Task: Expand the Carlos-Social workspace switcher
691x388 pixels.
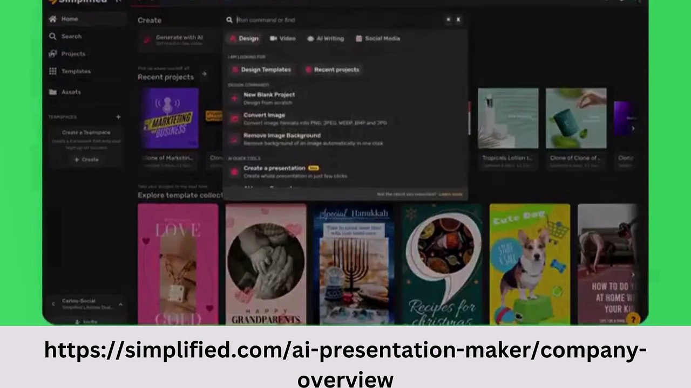Action: click(x=120, y=304)
